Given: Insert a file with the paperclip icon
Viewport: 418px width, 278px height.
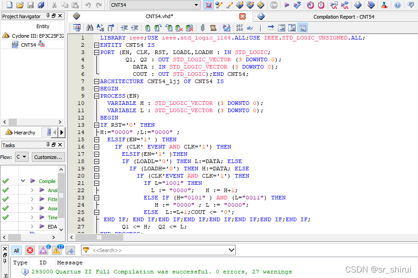Looking at the screenshot, I should 202,28.
